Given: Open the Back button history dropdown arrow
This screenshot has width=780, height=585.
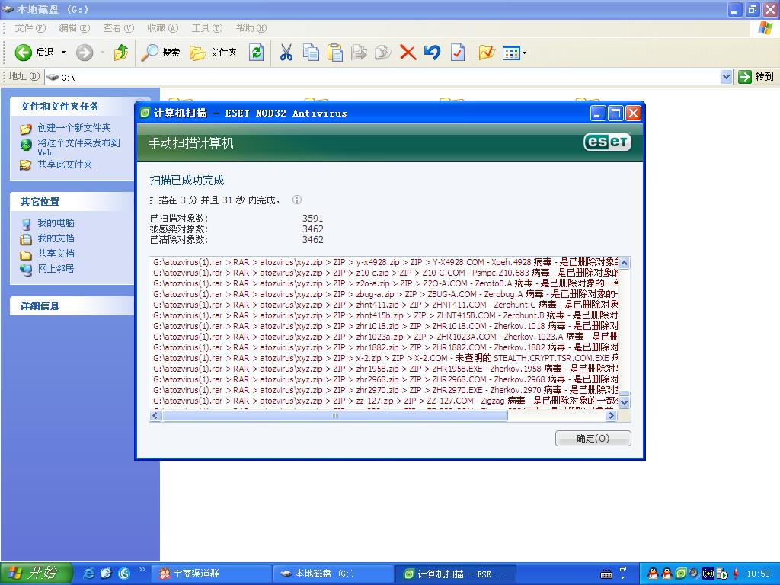Looking at the screenshot, I should (x=63, y=53).
